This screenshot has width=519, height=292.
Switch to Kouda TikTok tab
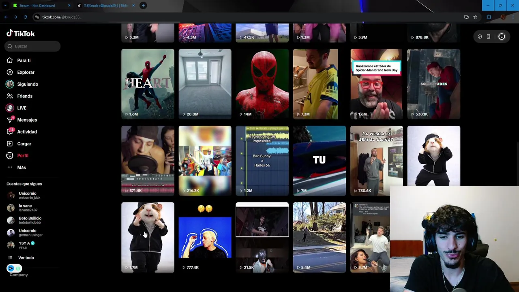click(x=106, y=5)
